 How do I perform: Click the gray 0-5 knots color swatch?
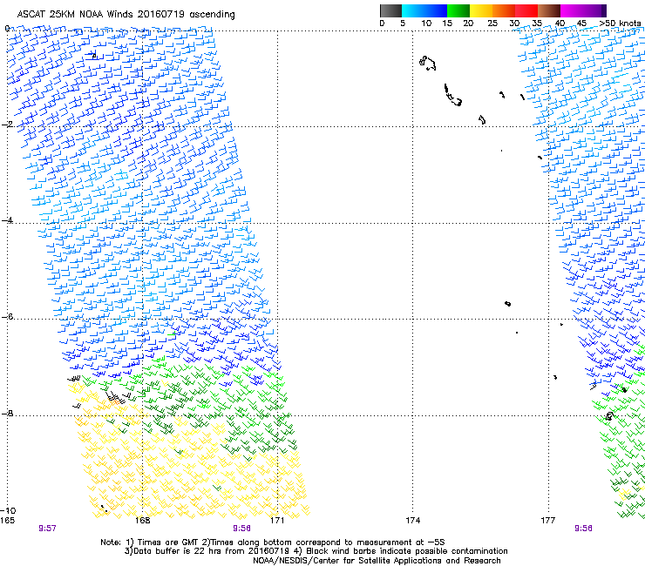390,10
